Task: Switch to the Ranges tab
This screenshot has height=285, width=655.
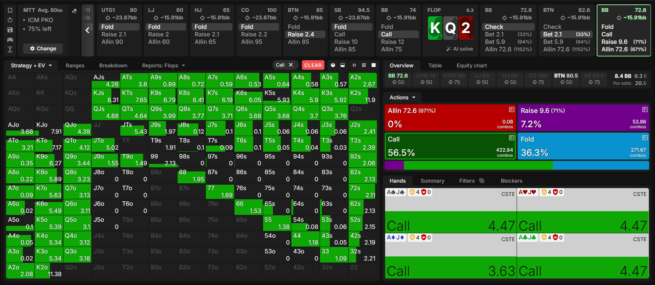Action: [75, 65]
